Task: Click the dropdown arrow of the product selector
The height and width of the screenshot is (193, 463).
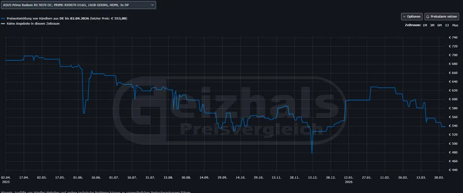Action: tap(152, 5)
